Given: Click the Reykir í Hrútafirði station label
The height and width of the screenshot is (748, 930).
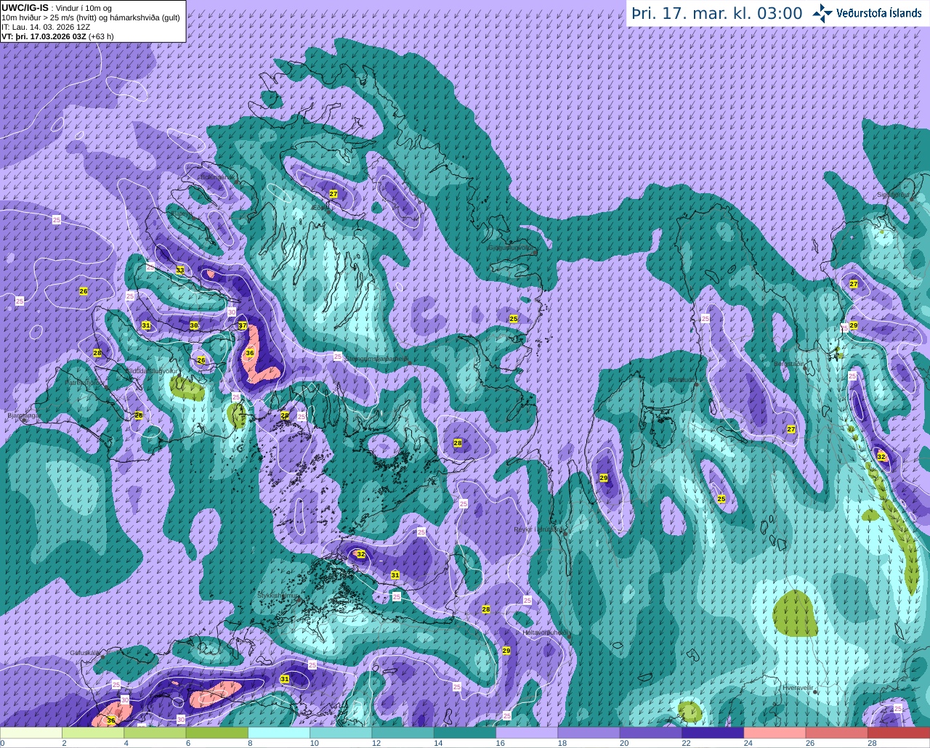Looking at the screenshot, I should (x=539, y=529).
